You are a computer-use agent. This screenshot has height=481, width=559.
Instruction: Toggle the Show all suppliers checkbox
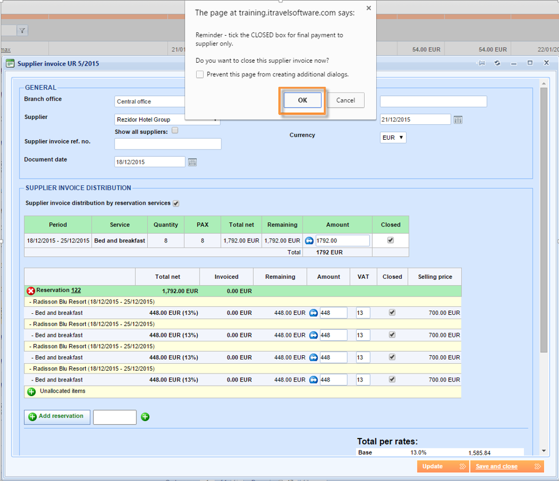[175, 130]
